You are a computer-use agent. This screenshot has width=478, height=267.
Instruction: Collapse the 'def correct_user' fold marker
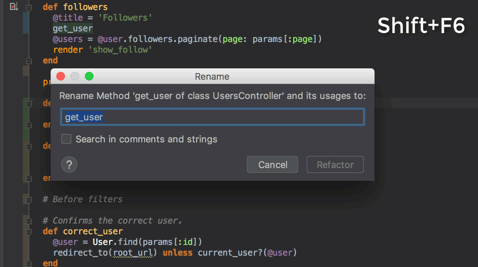tap(29, 231)
